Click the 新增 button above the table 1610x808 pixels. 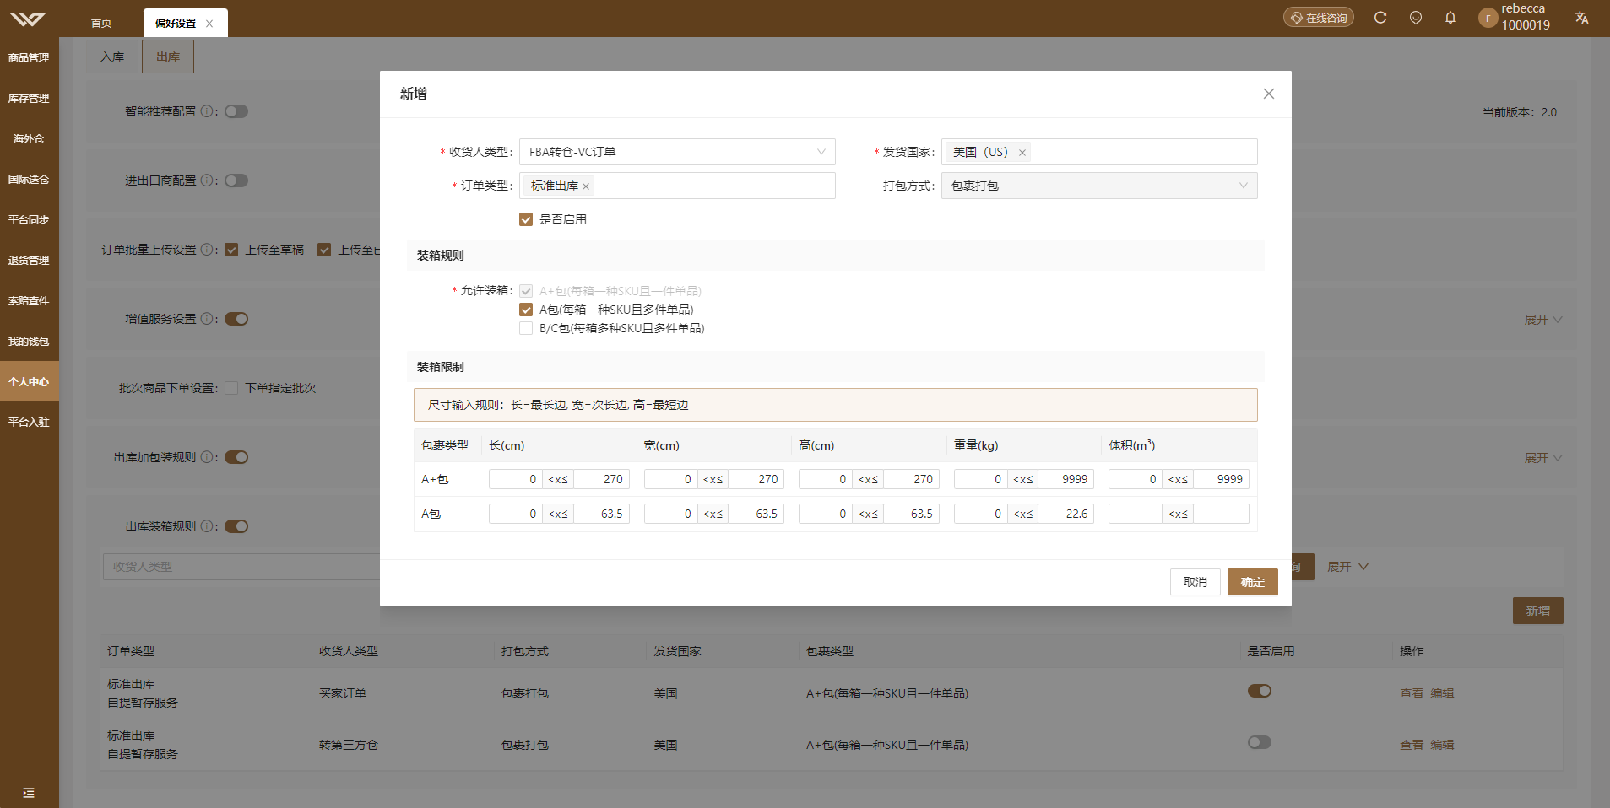(x=1538, y=611)
